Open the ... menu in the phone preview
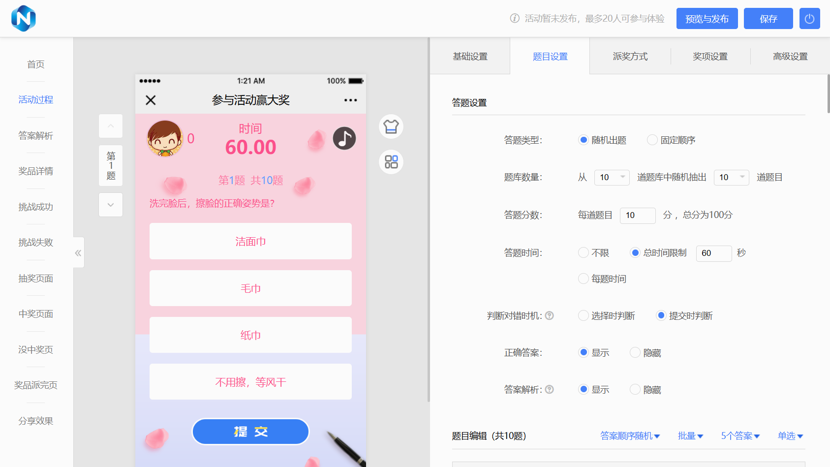830x467 pixels. pos(350,100)
